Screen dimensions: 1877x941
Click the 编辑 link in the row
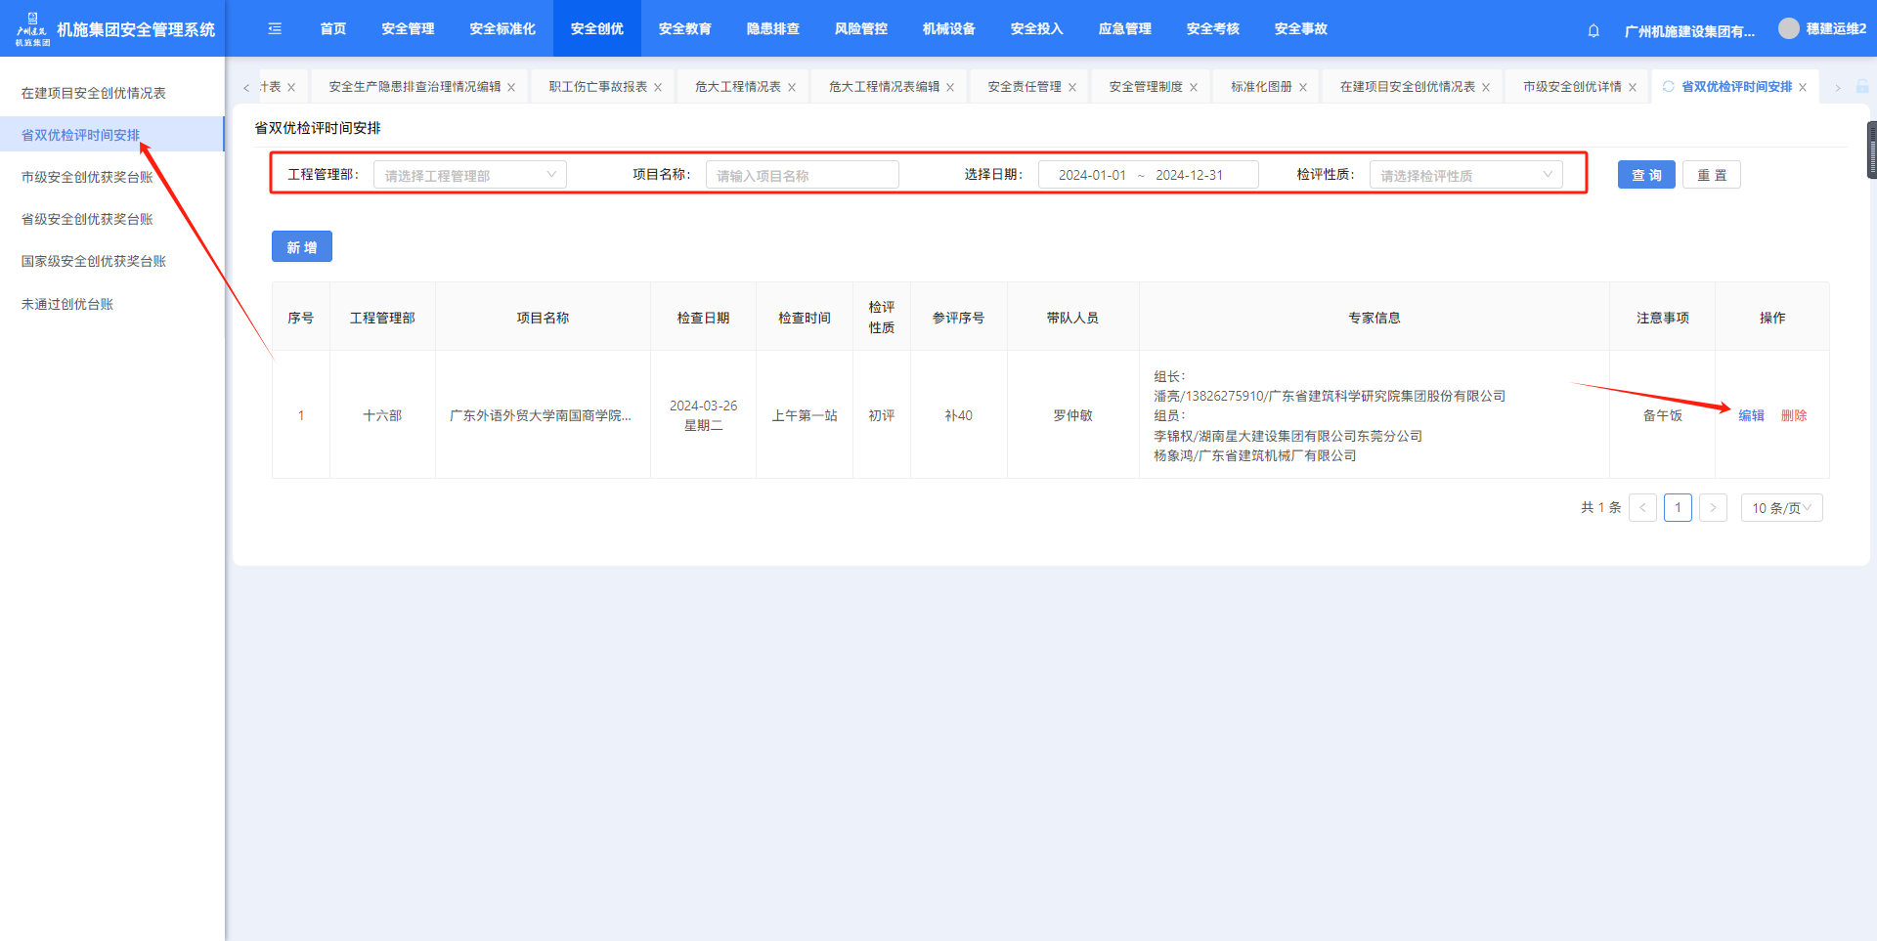(1751, 415)
